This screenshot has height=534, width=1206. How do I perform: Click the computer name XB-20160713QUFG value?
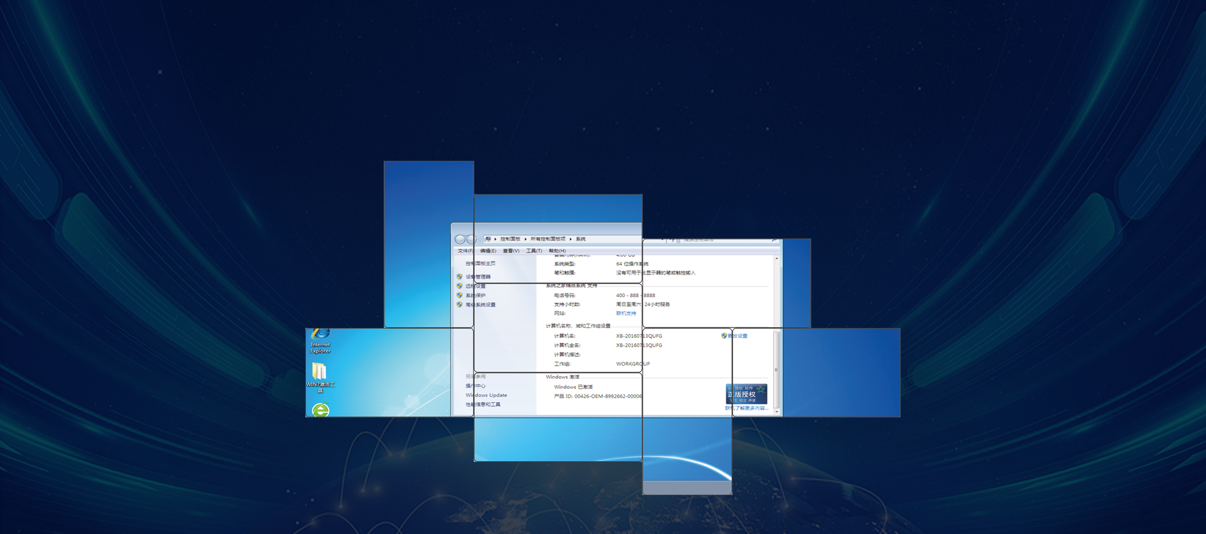[x=639, y=336]
